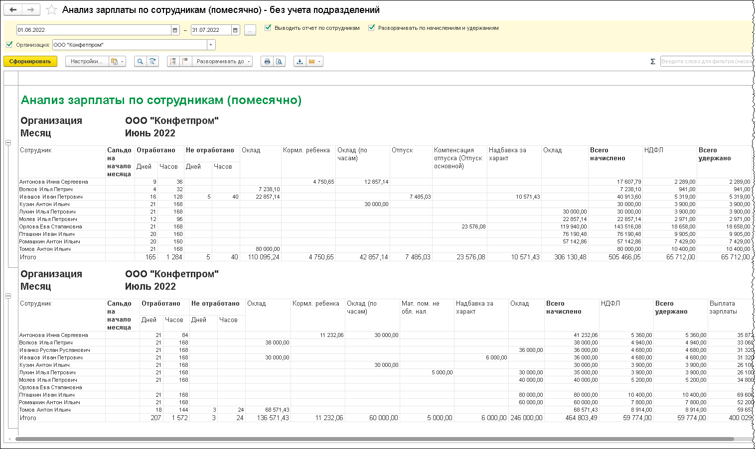The image size is (755, 449).
Task: Go back with the left arrow button
Action: (13, 10)
